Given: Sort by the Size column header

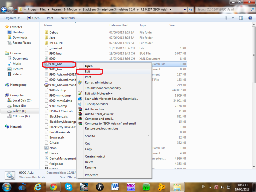Looking at the screenshot, I should click(178, 25).
